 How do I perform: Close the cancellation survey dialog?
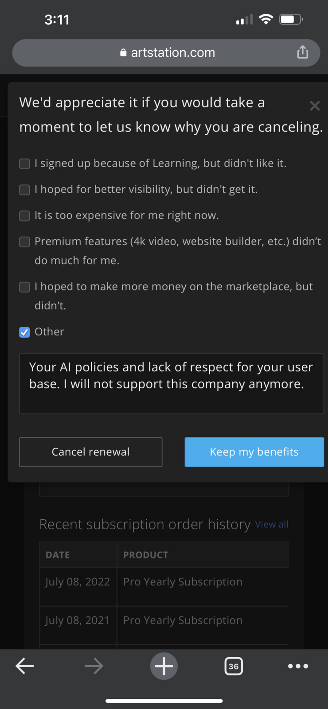315,106
